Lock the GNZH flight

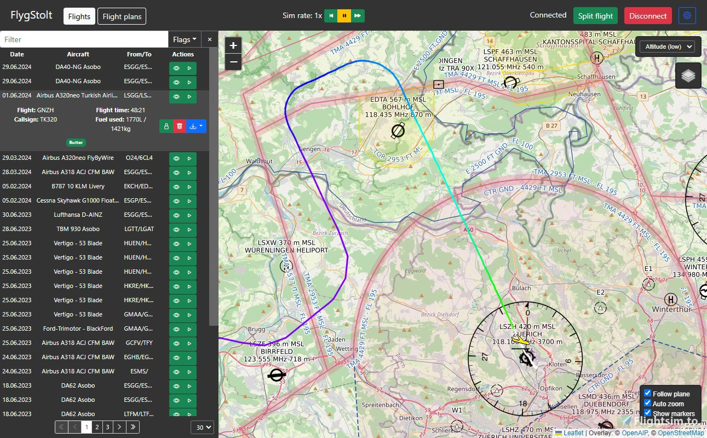[166, 126]
